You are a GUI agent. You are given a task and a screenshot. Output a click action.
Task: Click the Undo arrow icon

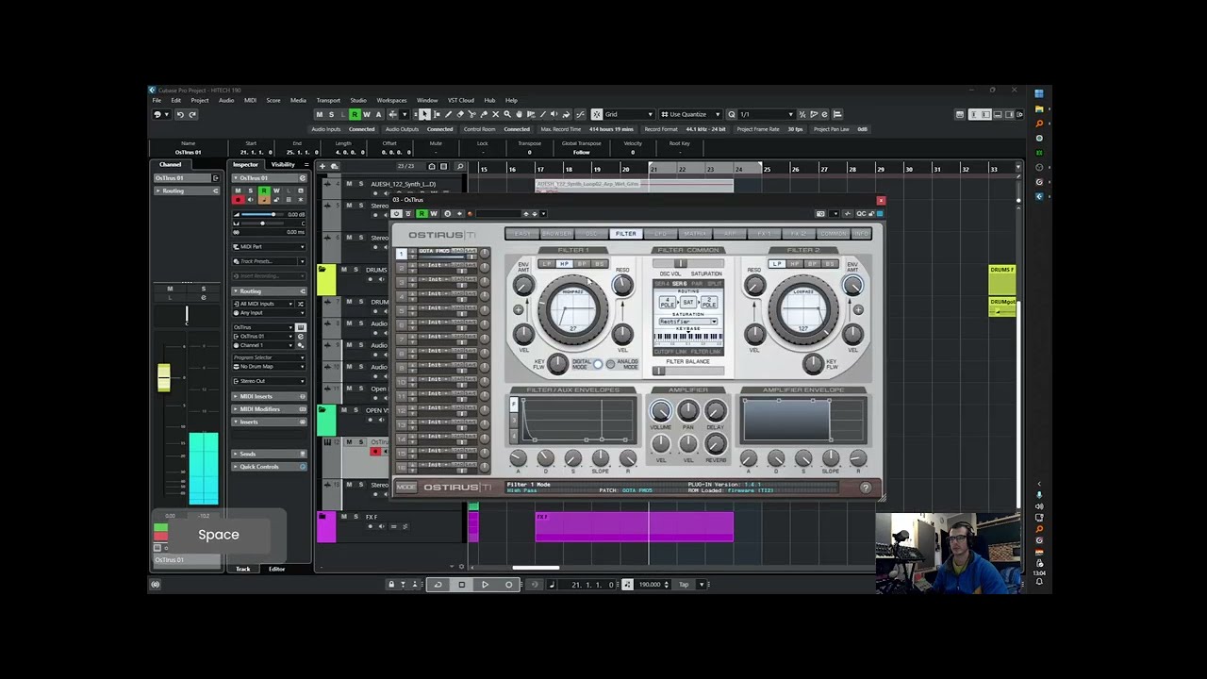[180, 115]
